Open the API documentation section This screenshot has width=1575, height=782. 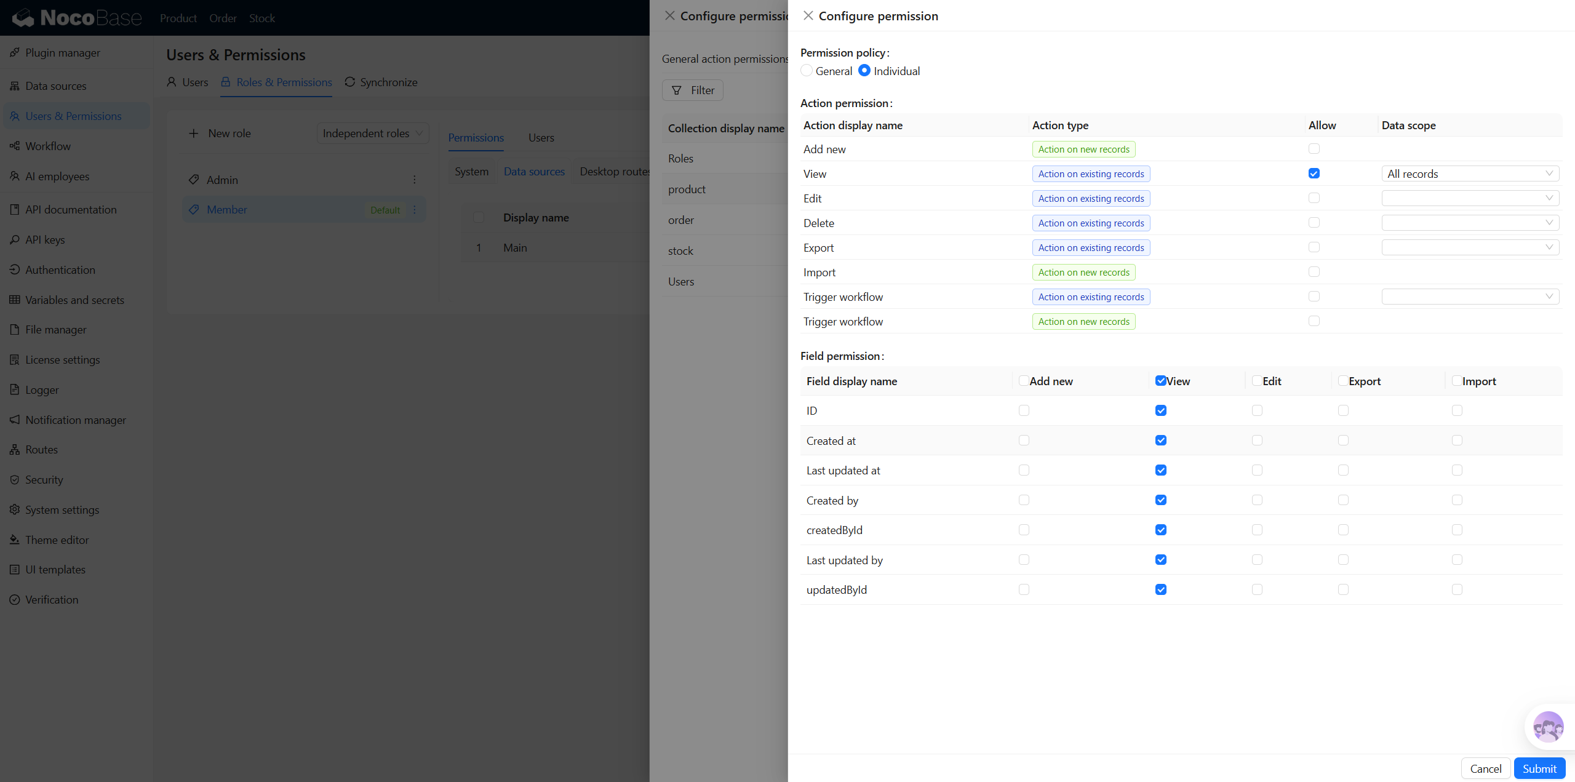tap(71, 209)
